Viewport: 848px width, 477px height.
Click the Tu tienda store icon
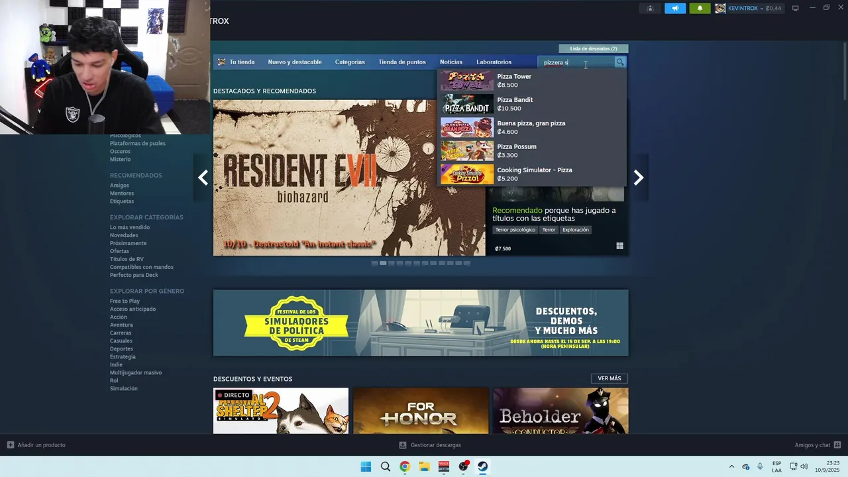click(x=222, y=62)
